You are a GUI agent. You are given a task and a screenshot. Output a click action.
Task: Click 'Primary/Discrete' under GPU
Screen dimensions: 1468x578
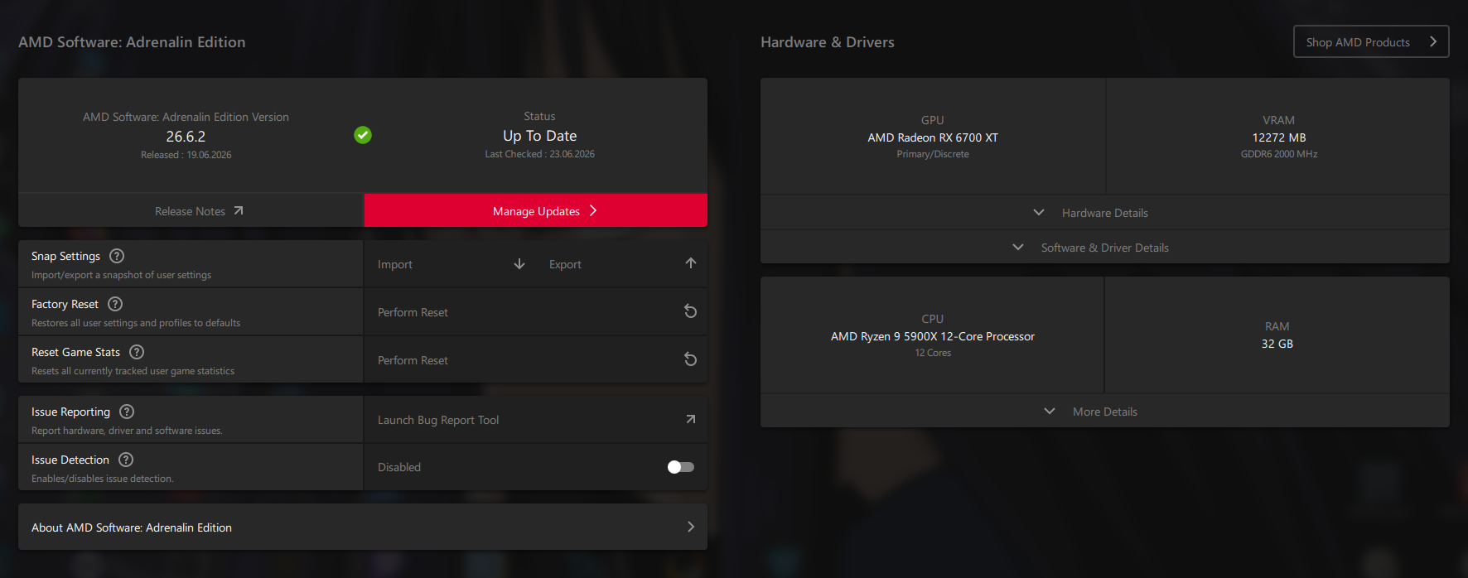[933, 154]
